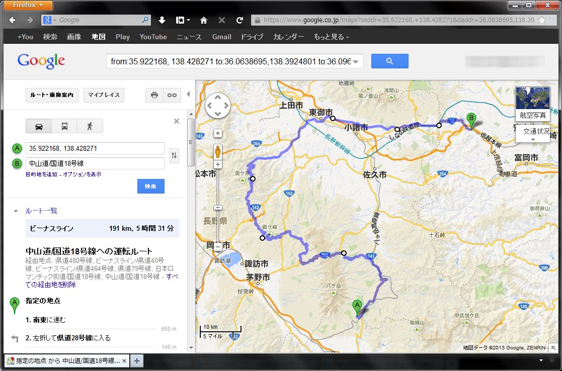Screen dimensions: 562x371
Task: Go back with the browser back arrow
Action: (13, 20)
